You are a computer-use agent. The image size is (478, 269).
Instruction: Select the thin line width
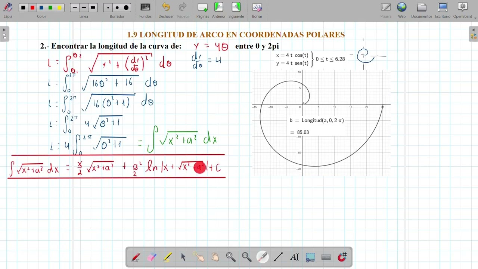(75, 7)
